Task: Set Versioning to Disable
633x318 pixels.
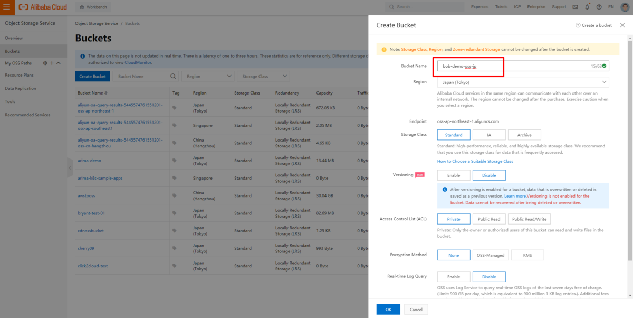Action: point(489,175)
